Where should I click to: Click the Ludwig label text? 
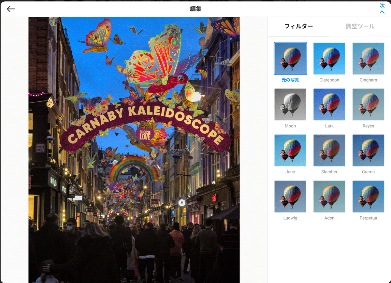click(290, 218)
